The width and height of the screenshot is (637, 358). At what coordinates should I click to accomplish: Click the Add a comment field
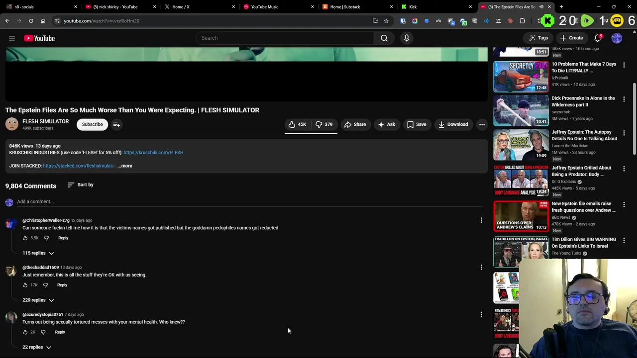pos(249,202)
